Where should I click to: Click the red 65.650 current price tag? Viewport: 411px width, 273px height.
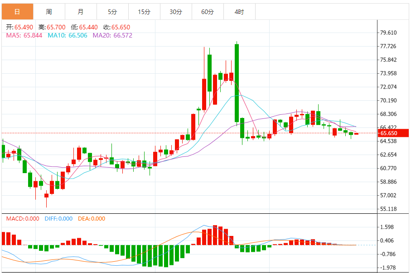(x=393, y=133)
